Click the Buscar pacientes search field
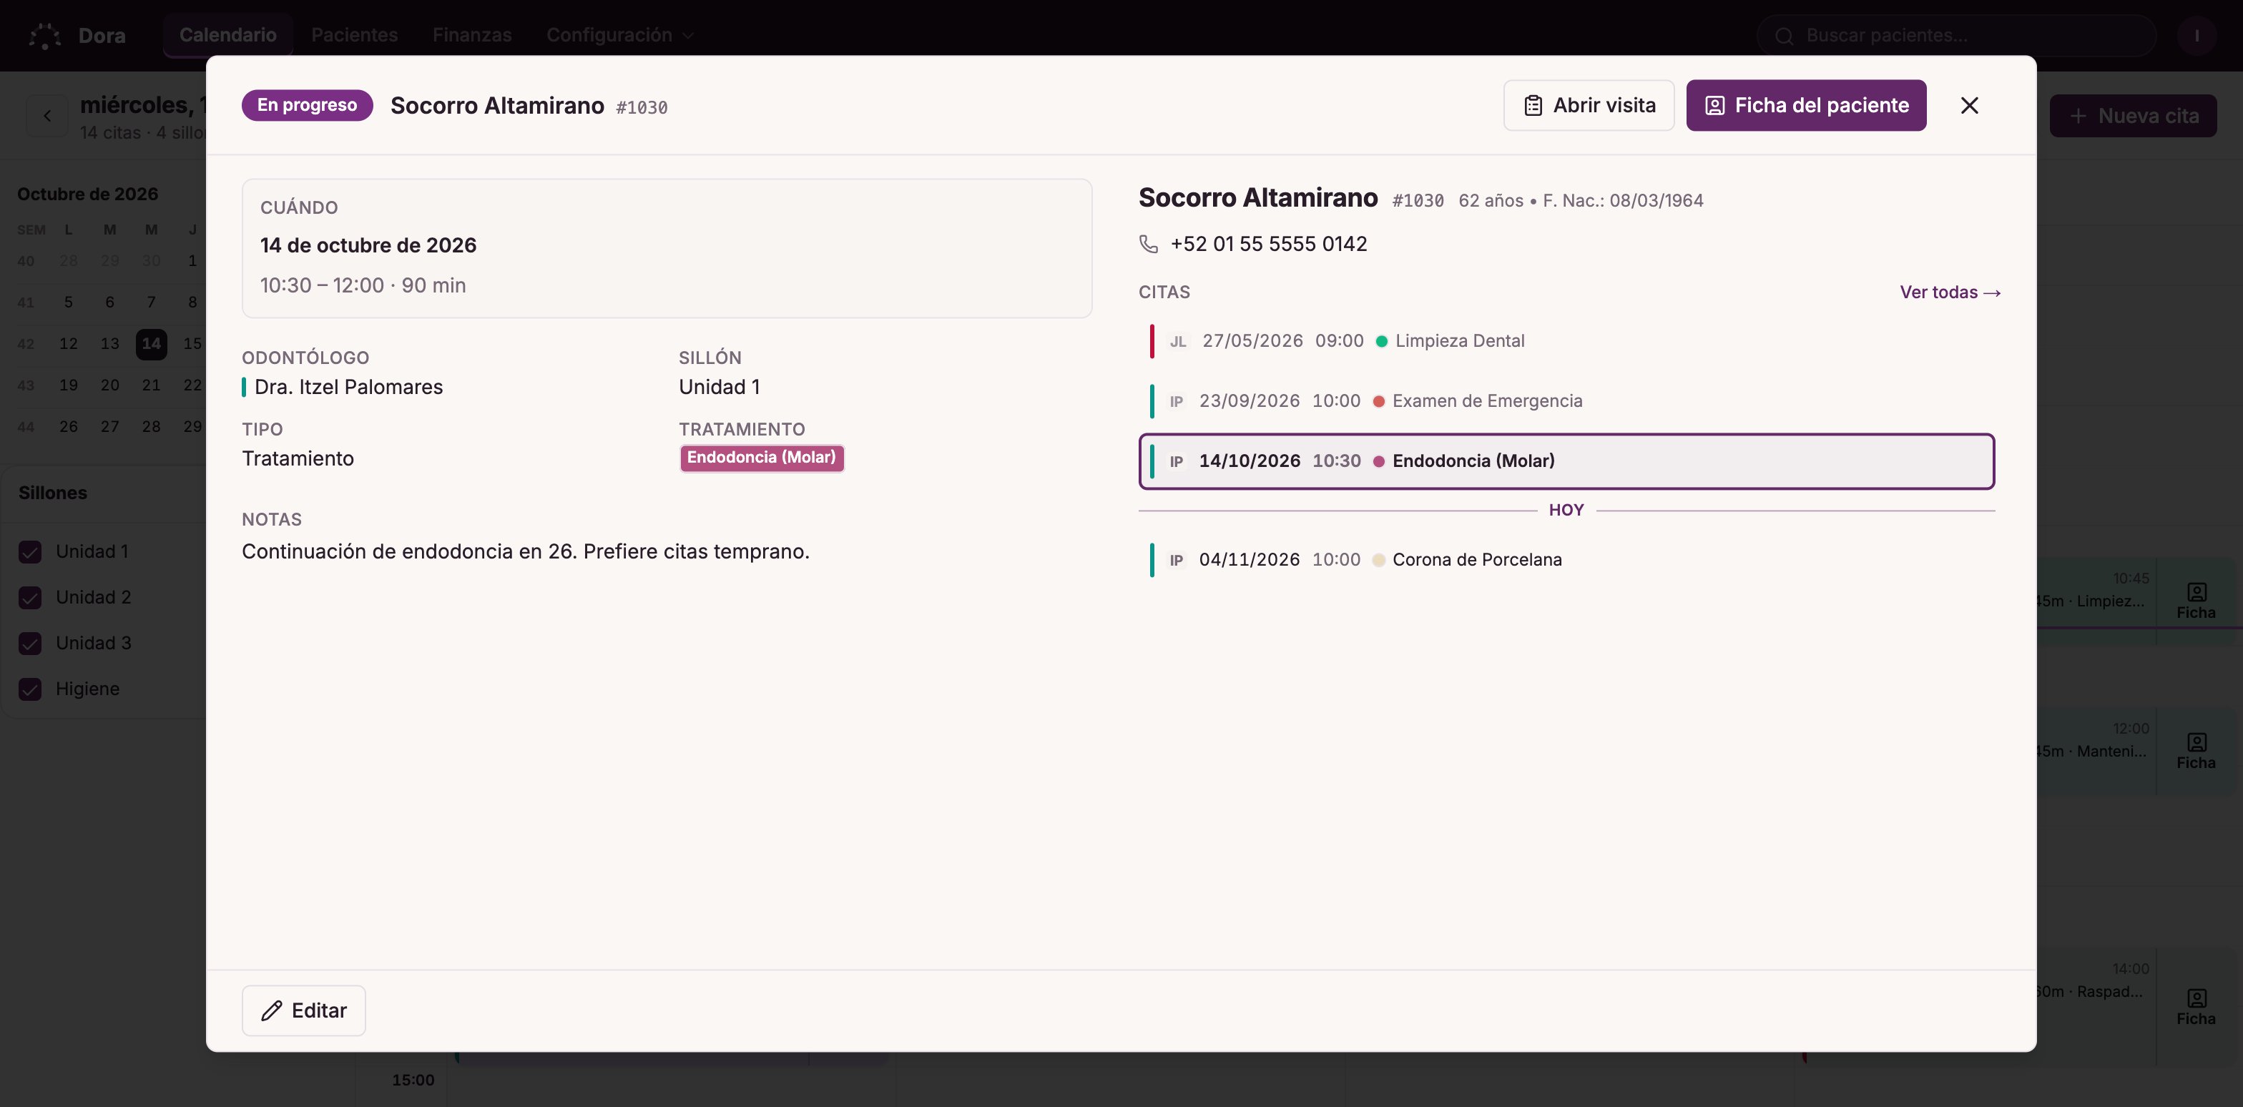The width and height of the screenshot is (2243, 1107). click(x=1955, y=36)
